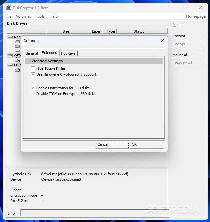This screenshot has height=222, width=210.
Task: Select the disc volume icon under lower QEM
Action: [x=18, y=70]
